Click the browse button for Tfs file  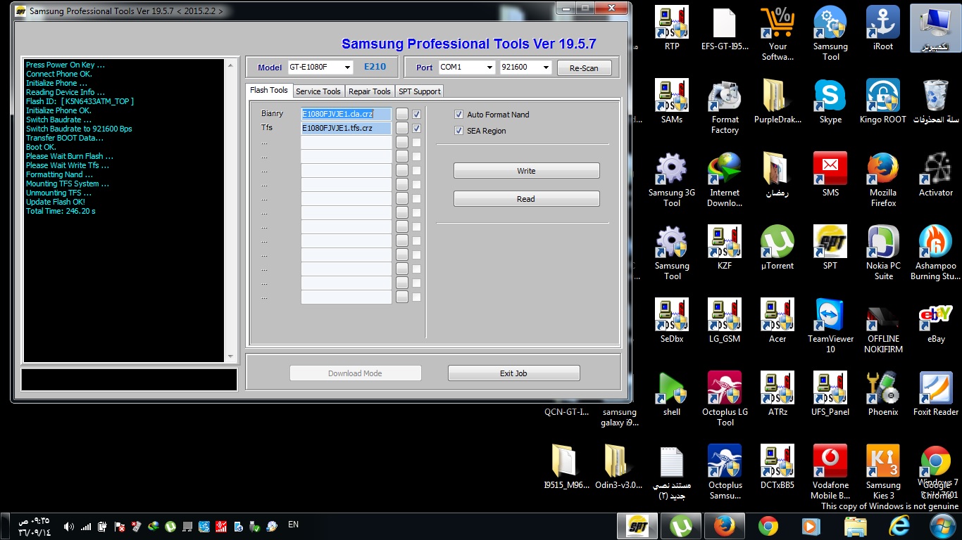[x=402, y=128]
